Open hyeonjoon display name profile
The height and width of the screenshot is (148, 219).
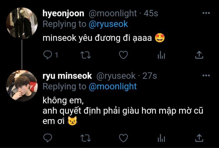pyautogui.click(x=63, y=14)
